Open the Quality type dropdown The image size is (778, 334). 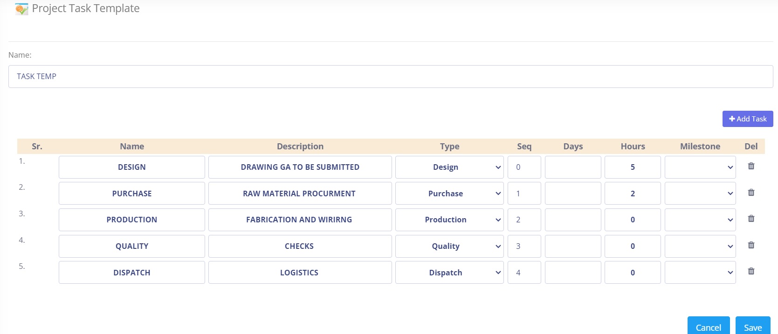pyautogui.click(x=449, y=246)
